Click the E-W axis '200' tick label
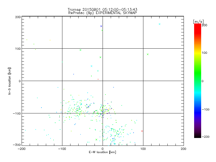216x162 pixels. (184, 149)
